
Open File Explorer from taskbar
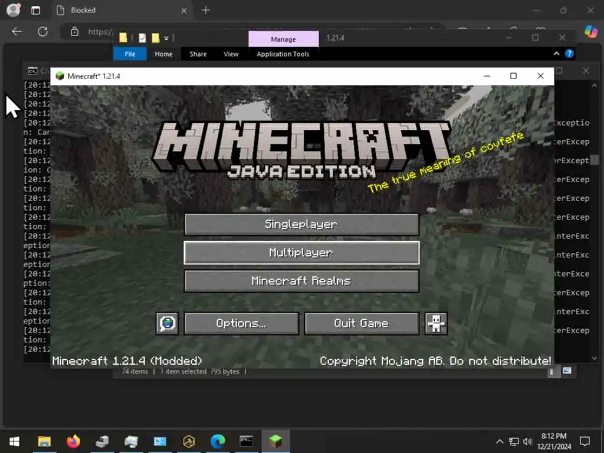(44, 441)
